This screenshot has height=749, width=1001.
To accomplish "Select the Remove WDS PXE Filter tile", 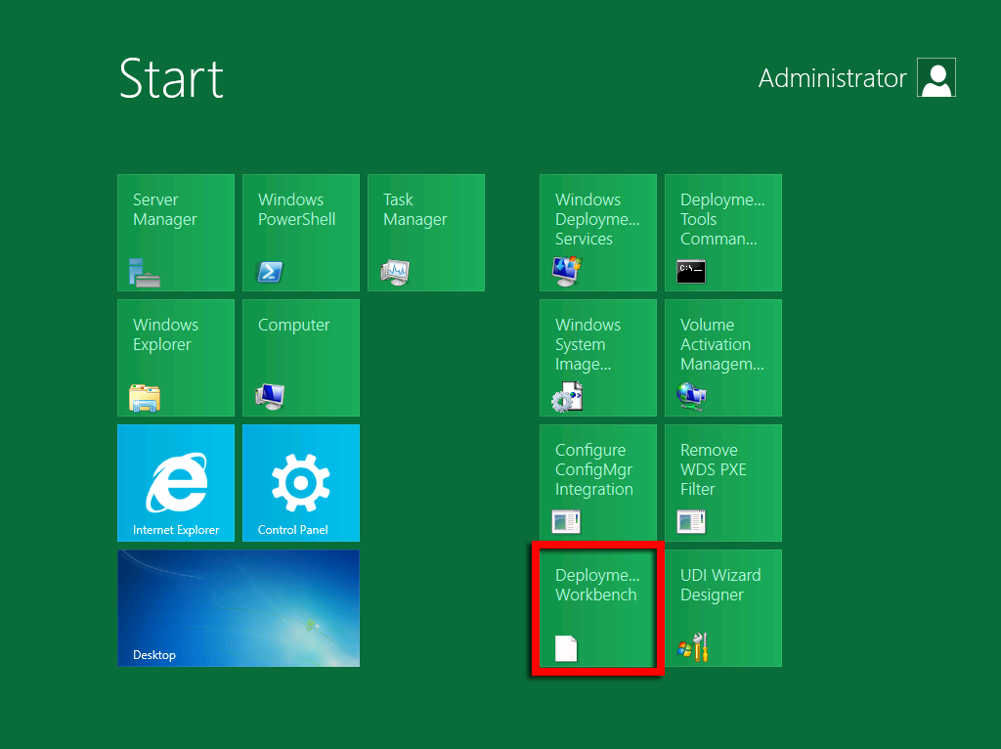I will click(x=723, y=483).
